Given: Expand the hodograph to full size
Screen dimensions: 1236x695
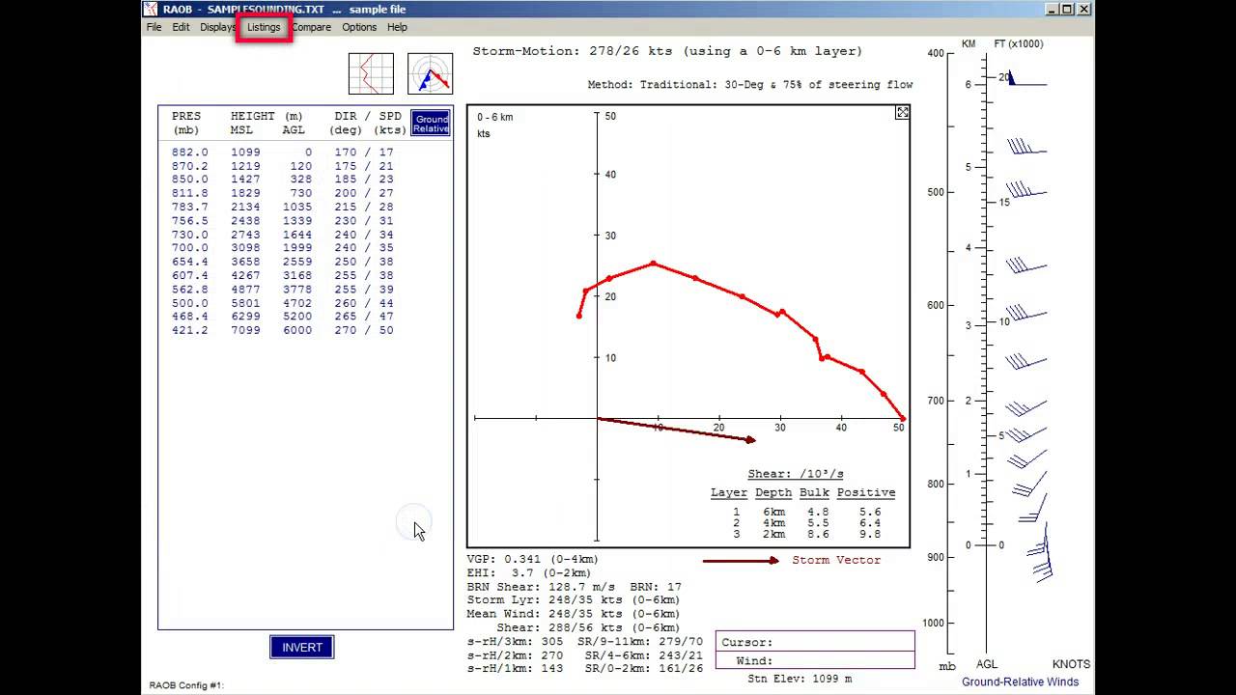Looking at the screenshot, I should (902, 113).
